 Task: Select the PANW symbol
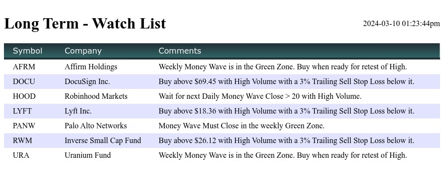24,126
